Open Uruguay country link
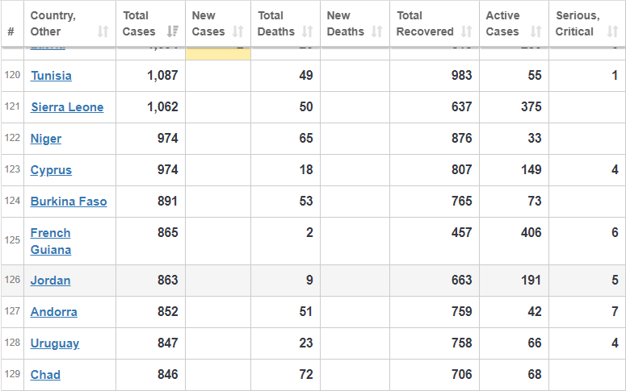The height and width of the screenshot is (391, 626). click(55, 343)
